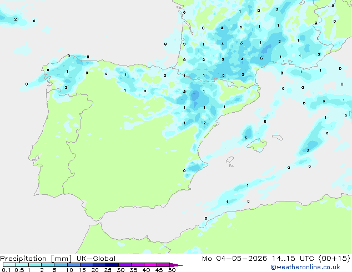
Task: Click the Mallorca island outline on map
Action: (257, 145)
